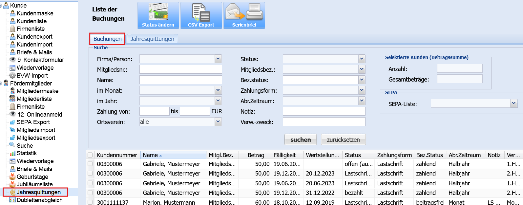Open Statistik bar chart icon
This screenshot has width=523, height=205.
pyautogui.click(x=12, y=153)
